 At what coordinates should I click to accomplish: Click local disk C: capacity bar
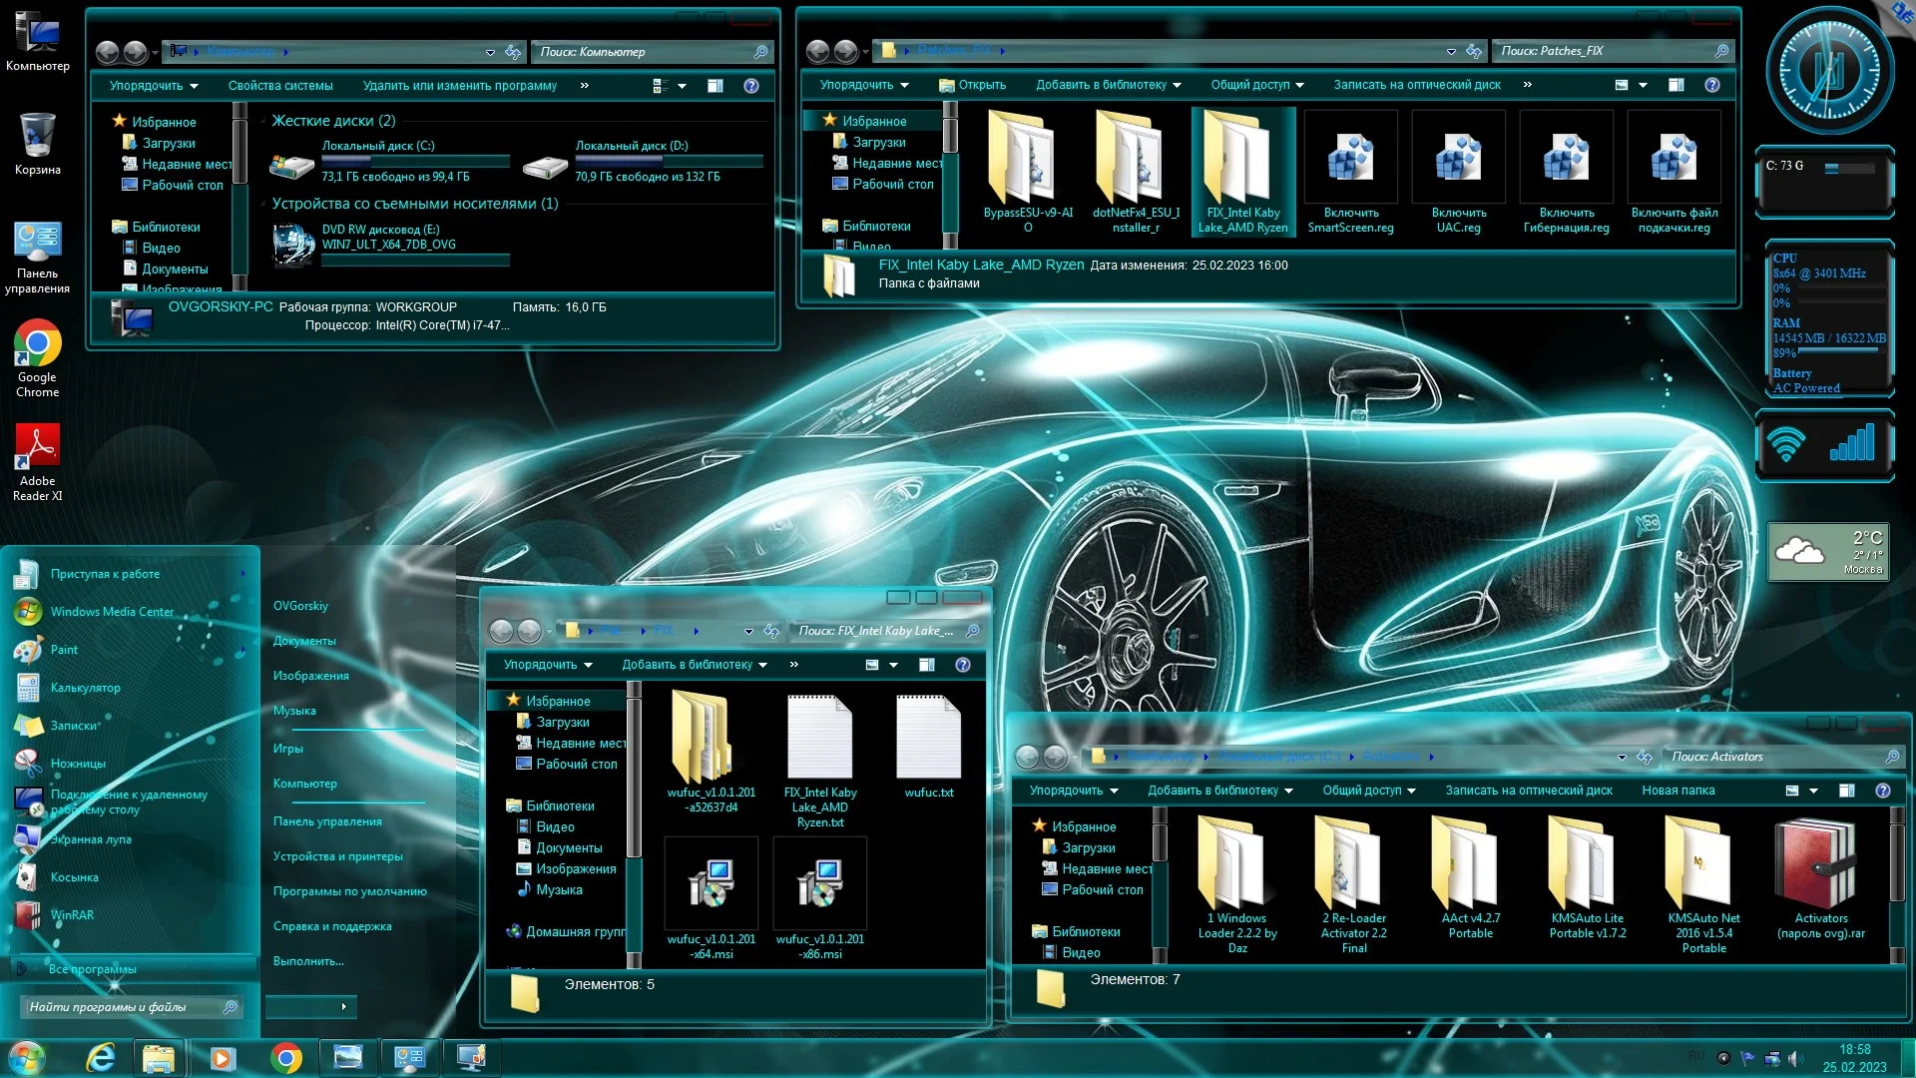[415, 160]
